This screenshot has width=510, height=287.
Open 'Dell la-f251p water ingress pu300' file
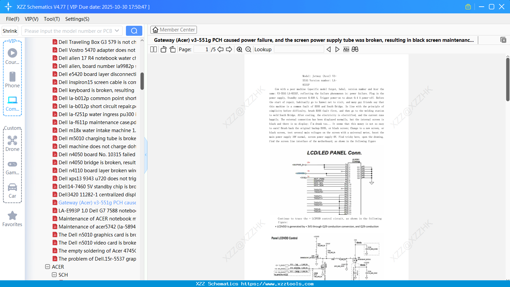(97, 114)
